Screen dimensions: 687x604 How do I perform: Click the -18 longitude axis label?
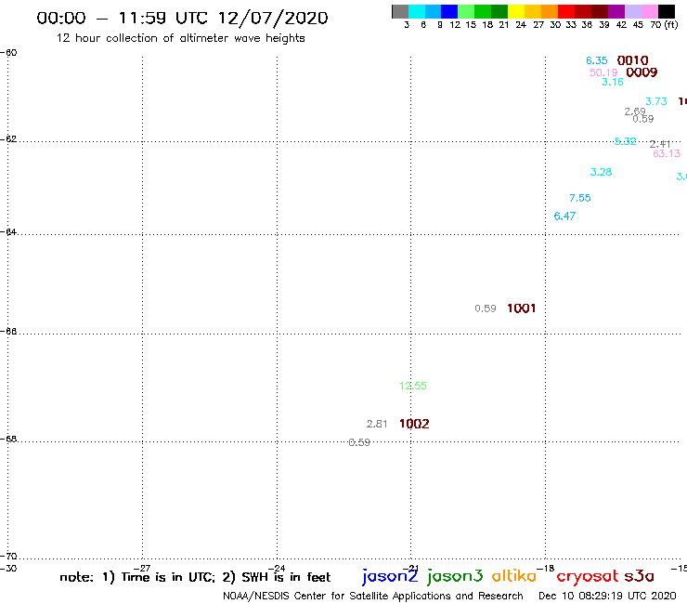coord(546,569)
